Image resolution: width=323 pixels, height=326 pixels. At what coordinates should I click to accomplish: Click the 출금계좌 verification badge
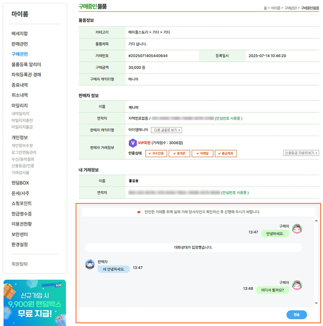(226, 153)
